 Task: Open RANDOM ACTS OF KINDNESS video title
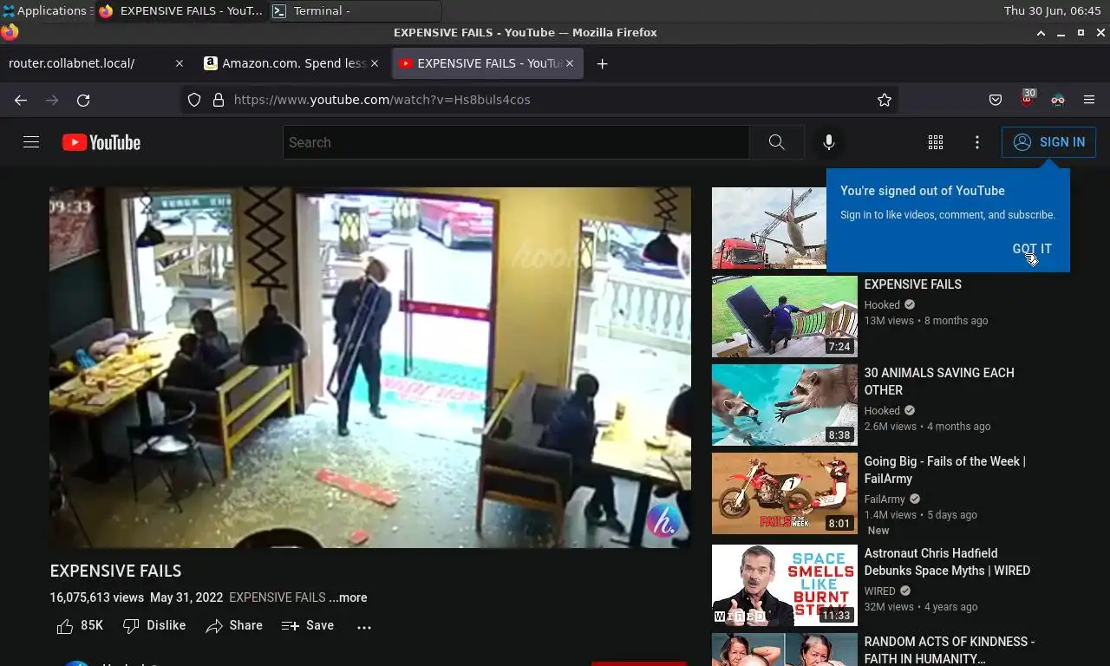pyautogui.click(x=950, y=650)
